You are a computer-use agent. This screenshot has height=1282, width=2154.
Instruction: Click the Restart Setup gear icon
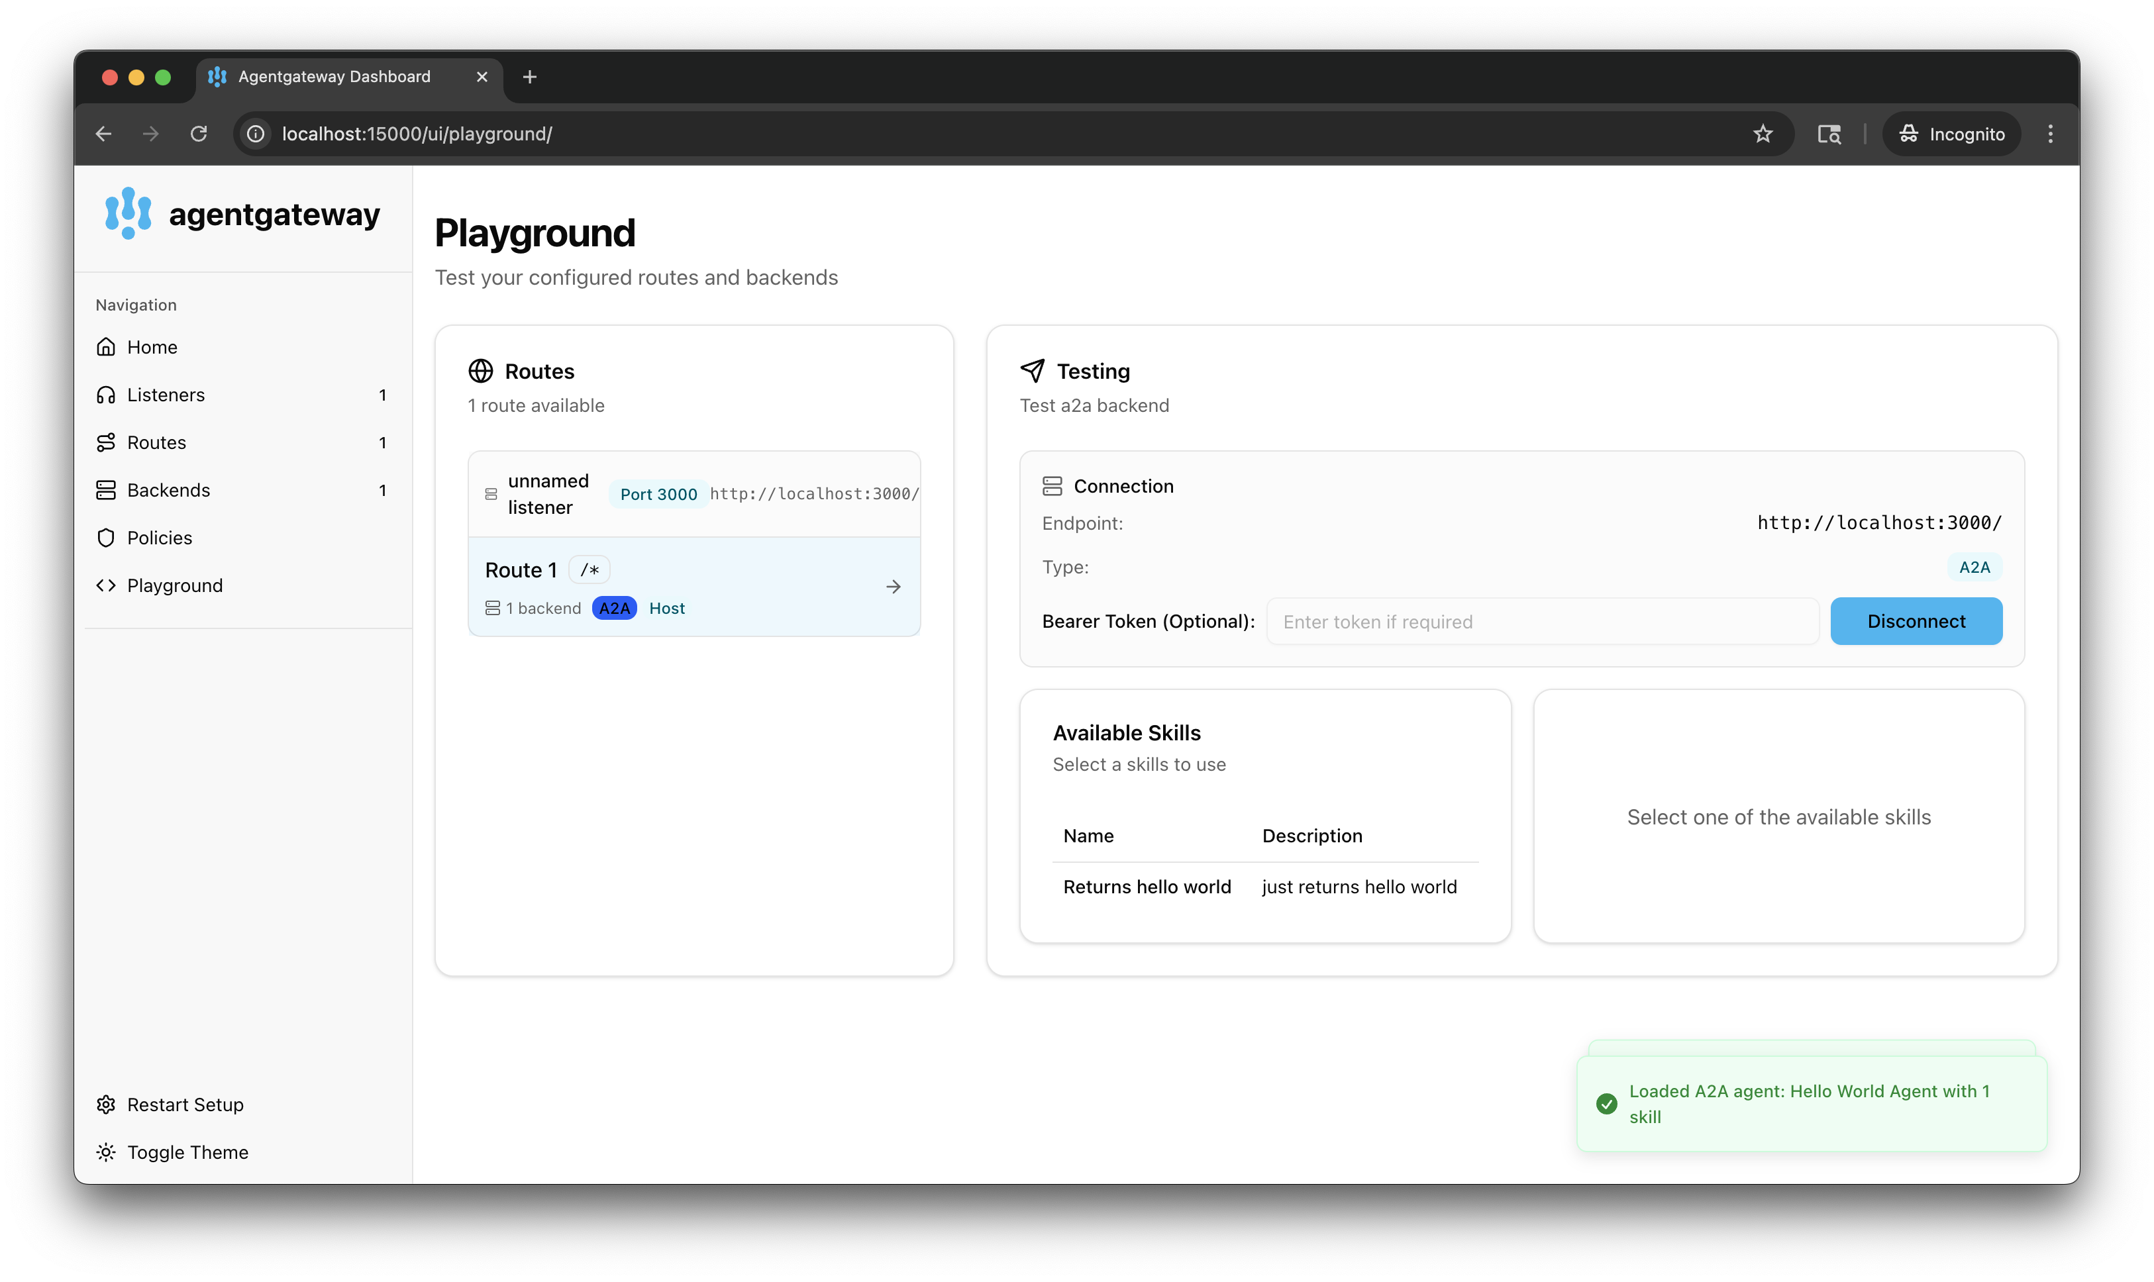point(106,1105)
